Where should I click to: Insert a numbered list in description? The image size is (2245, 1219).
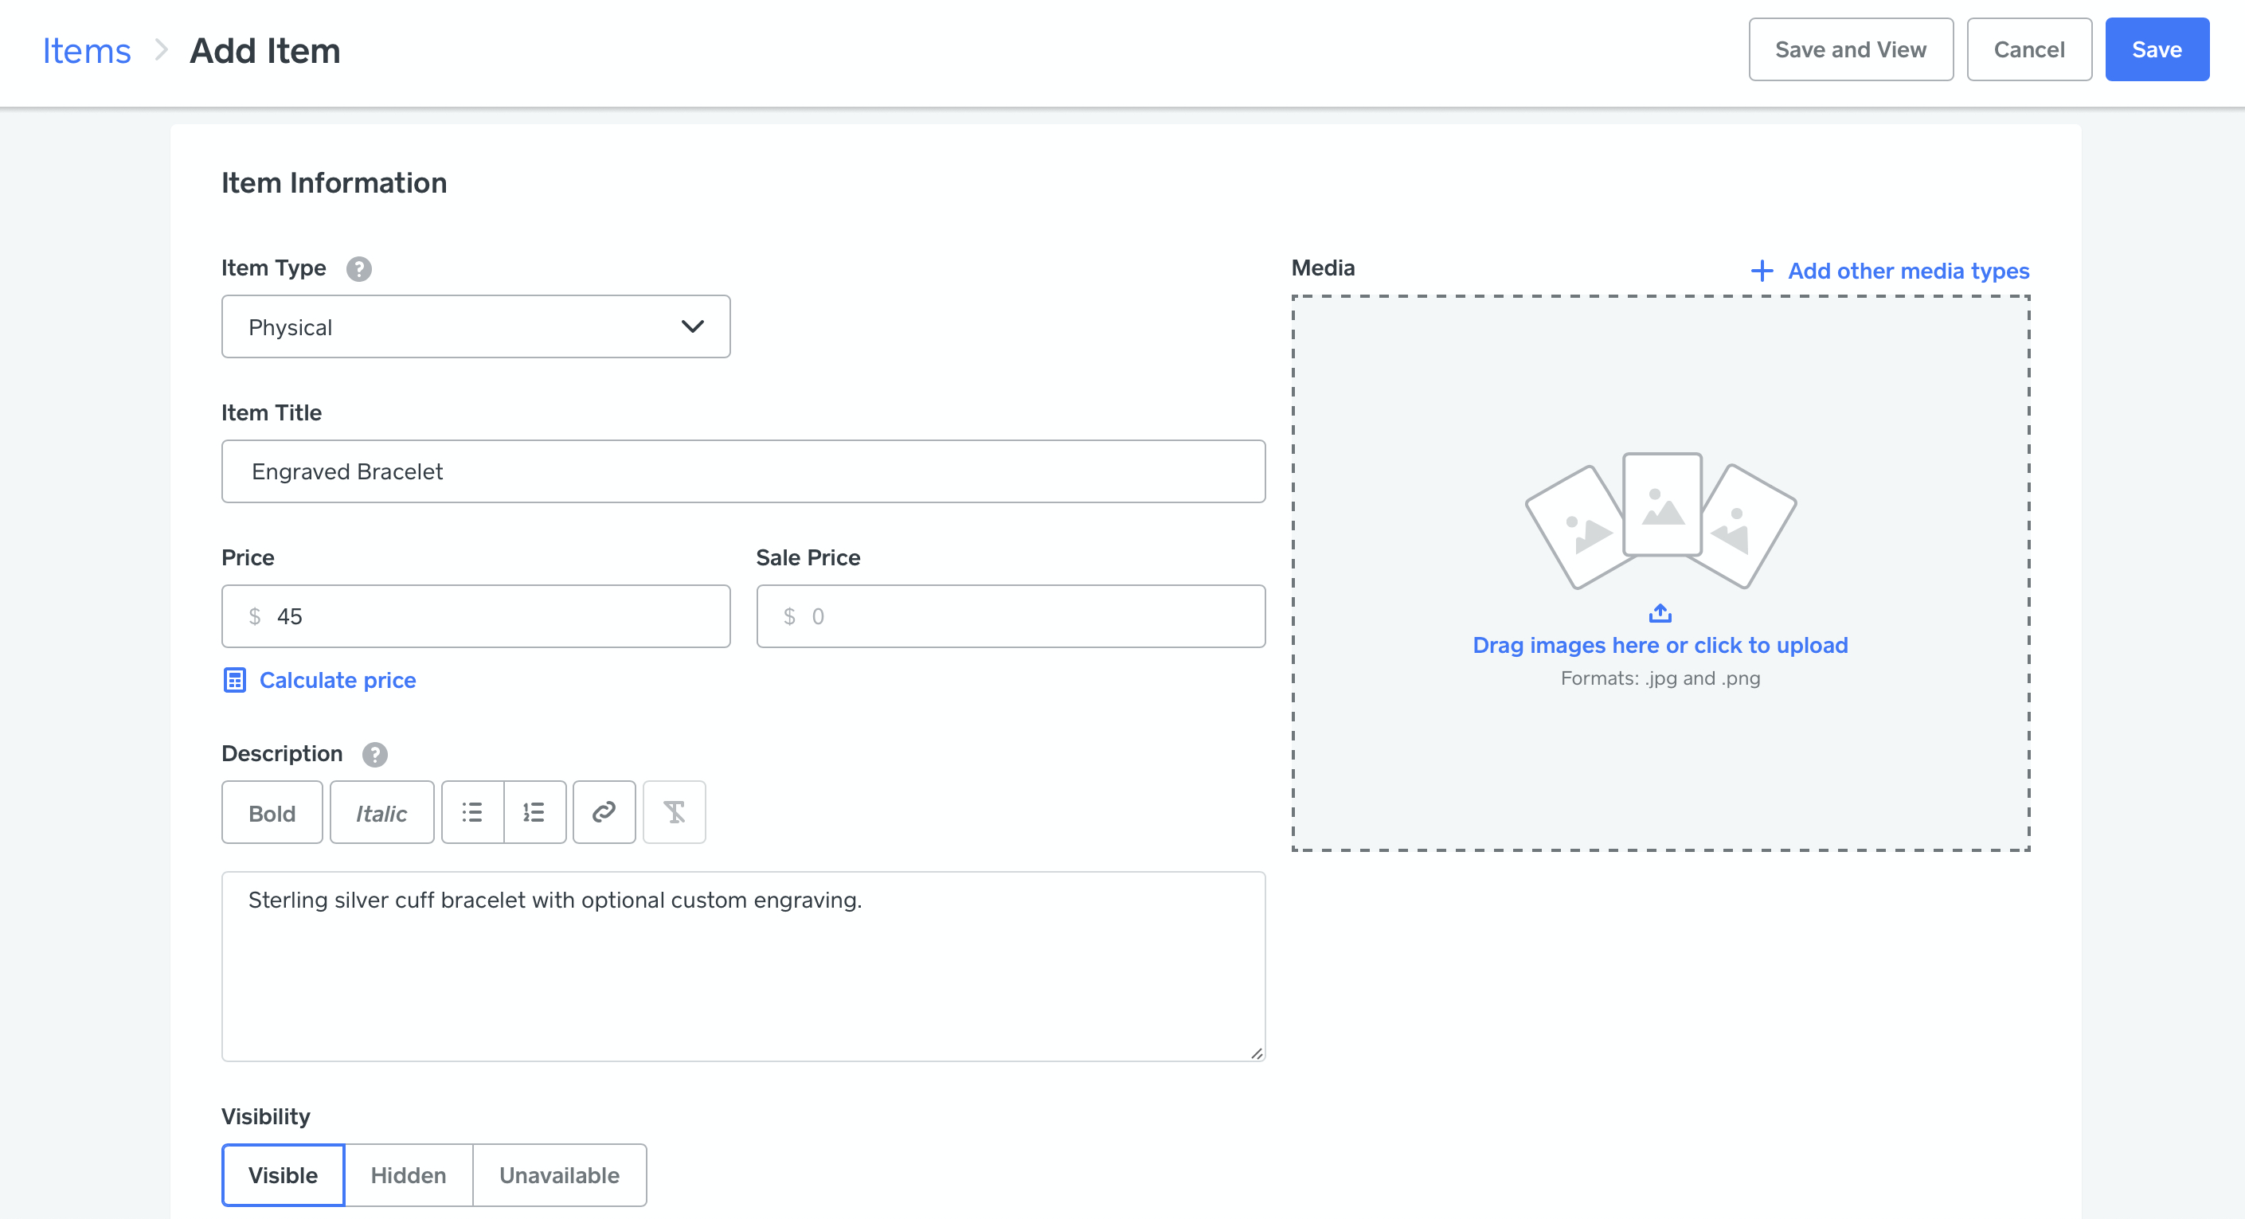534,812
